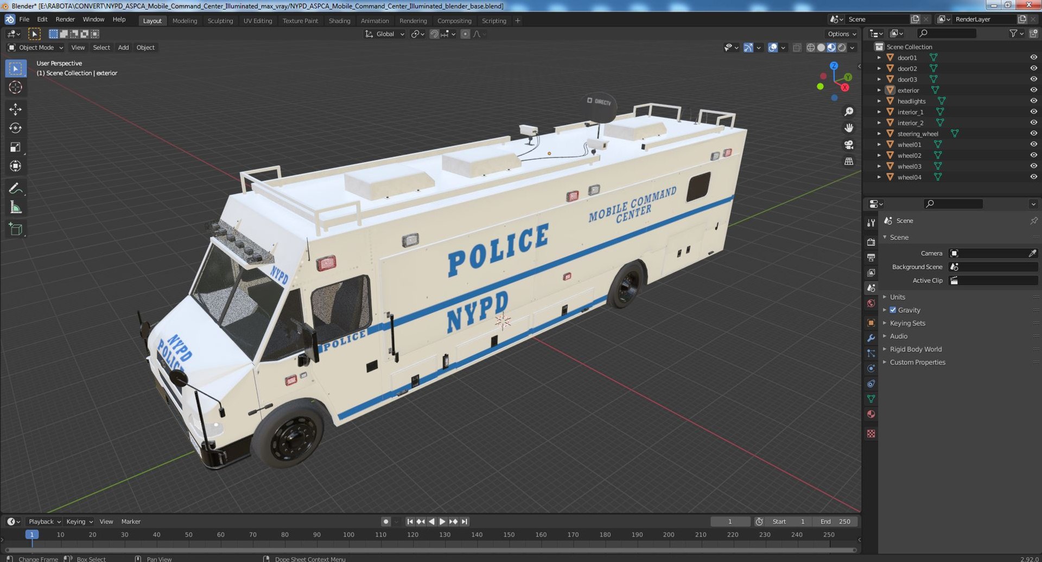Select the Measure tool
This screenshot has height=562, width=1042.
(x=15, y=207)
